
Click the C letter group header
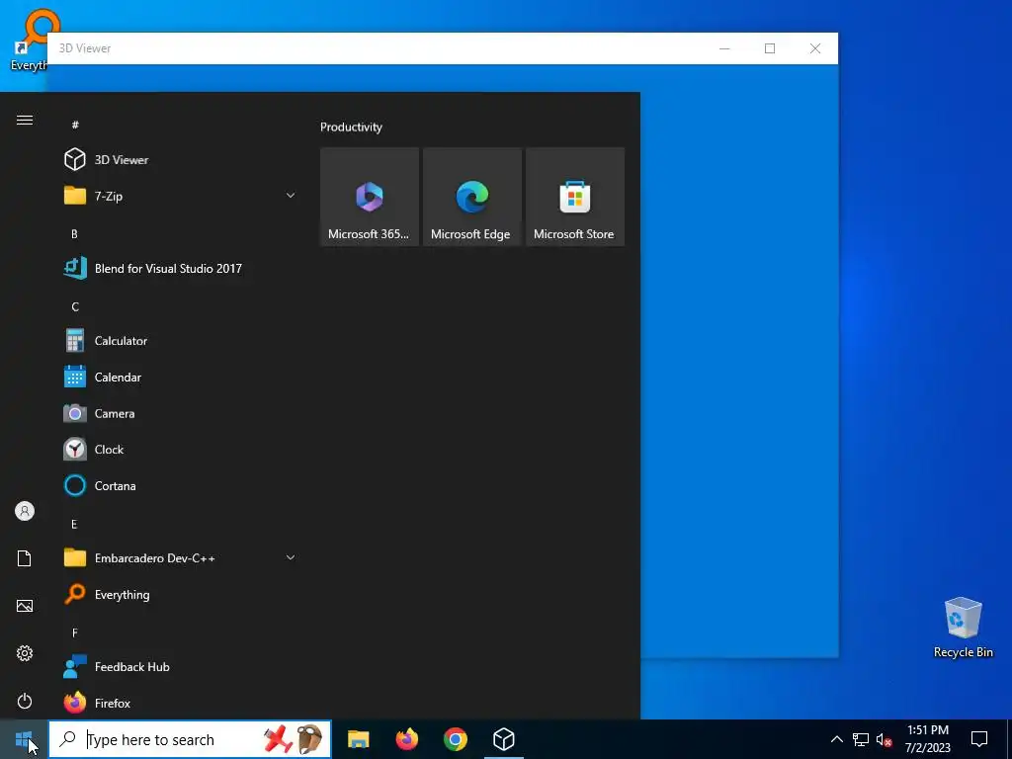pos(75,306)
